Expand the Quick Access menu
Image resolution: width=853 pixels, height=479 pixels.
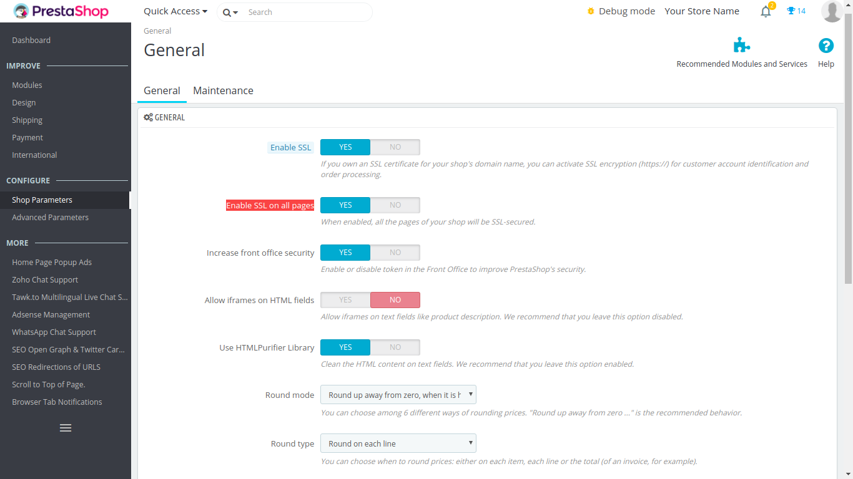pos(175,11)
